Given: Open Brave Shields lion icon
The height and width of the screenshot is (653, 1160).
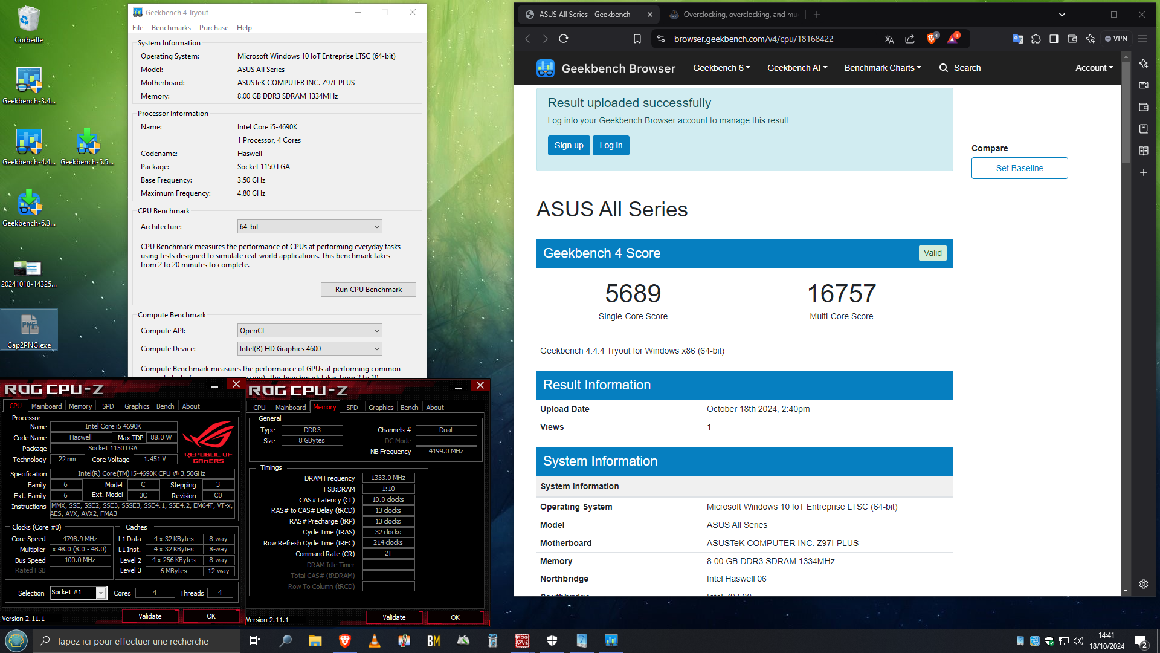Looking at the screenshot, I should pyautogui.click(x=932, y=38).
